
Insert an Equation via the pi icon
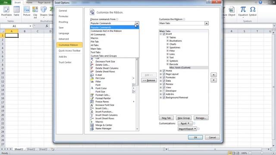(x=243, y=9)
